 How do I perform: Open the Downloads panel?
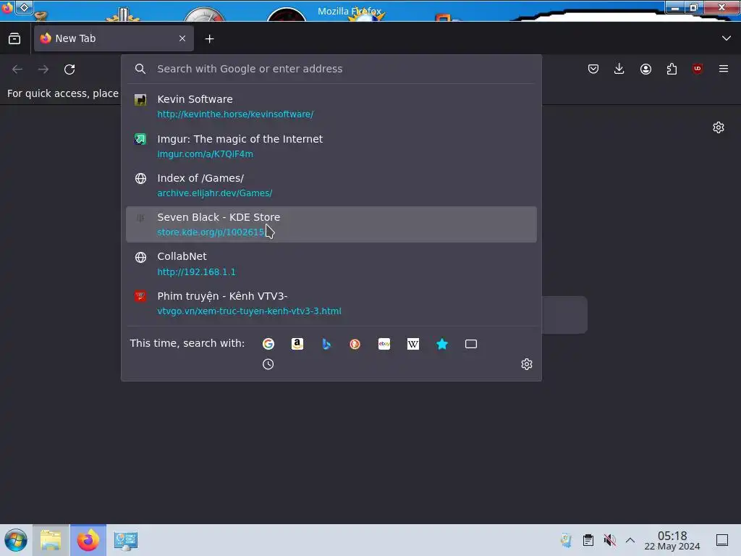coord(619,69)
